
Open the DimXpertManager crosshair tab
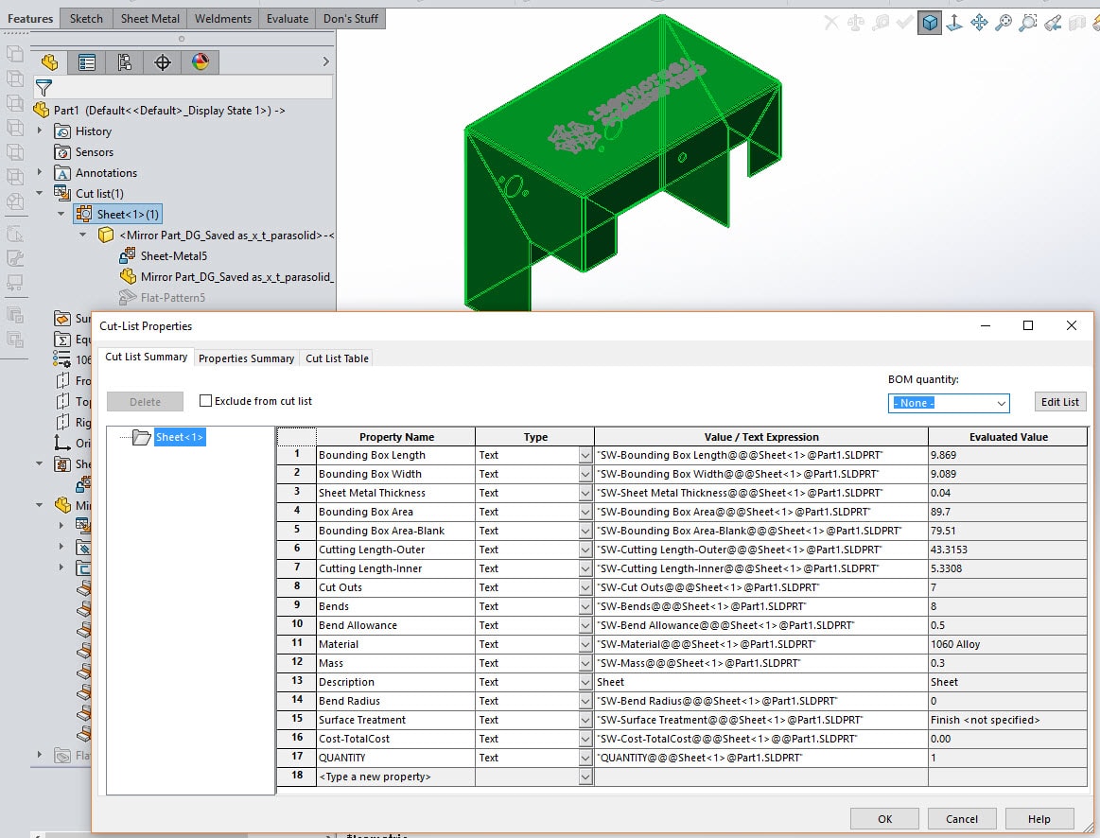click(x=162, y=62)
